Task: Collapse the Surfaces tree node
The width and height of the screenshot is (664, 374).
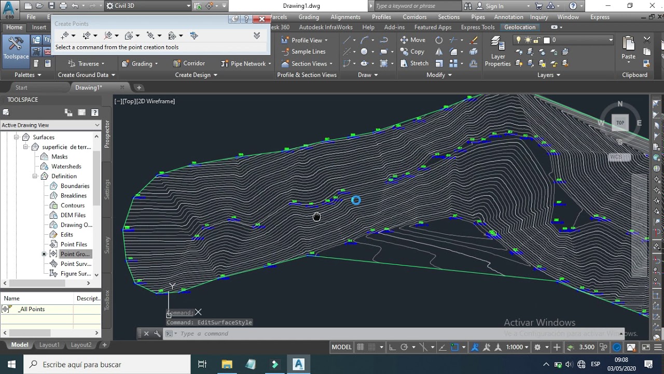Action: (x=16, y=137)
